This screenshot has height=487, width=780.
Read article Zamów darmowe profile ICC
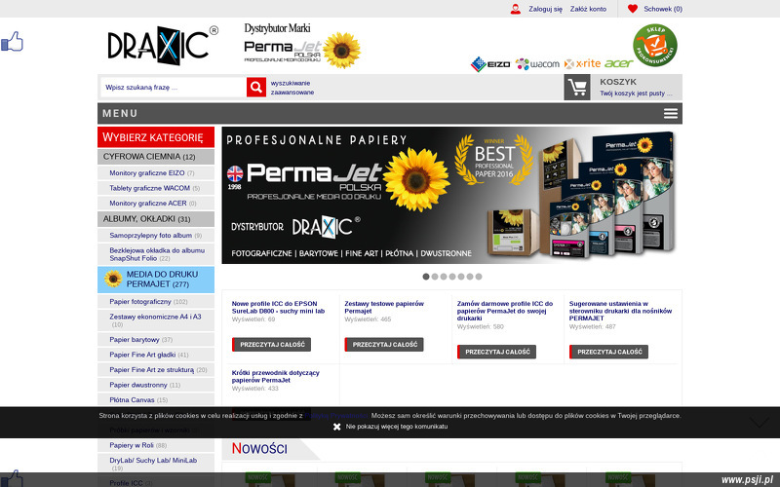click(505, 311)
